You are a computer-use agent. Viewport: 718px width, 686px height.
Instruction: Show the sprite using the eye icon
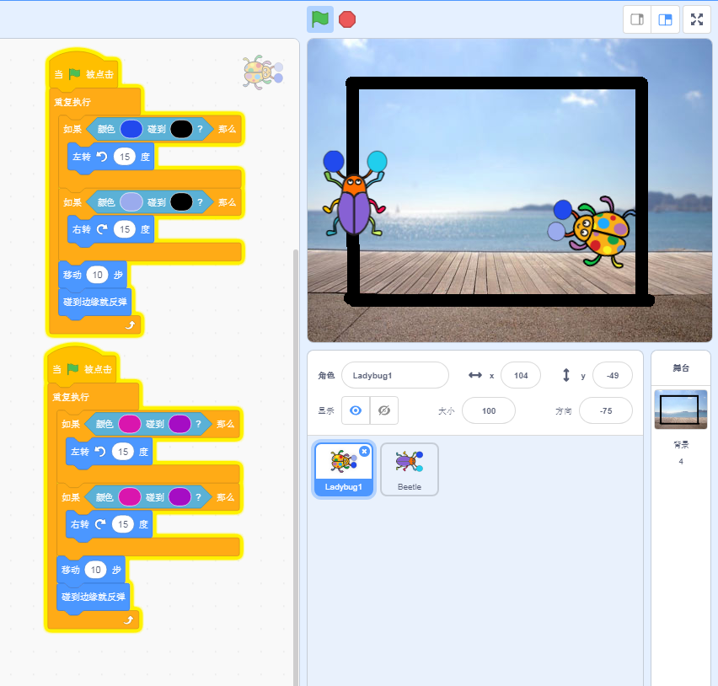pos(356,410)
